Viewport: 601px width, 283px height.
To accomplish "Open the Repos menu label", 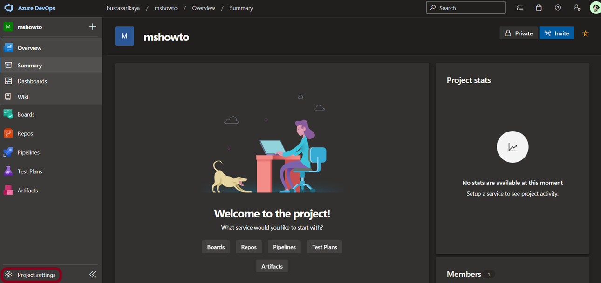I will point(25,133).
